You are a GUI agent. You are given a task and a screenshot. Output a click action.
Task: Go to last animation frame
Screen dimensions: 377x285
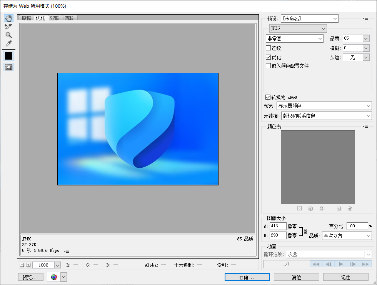coord(365,264)
